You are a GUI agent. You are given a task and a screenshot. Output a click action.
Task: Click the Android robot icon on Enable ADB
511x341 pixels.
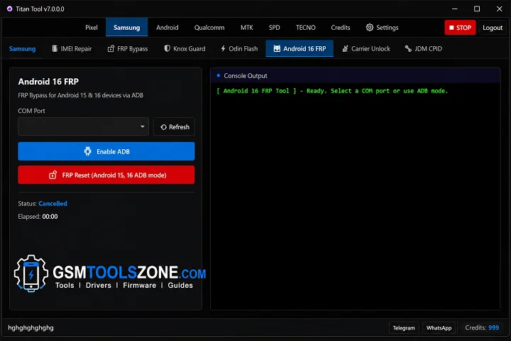(x=88, y=151)
